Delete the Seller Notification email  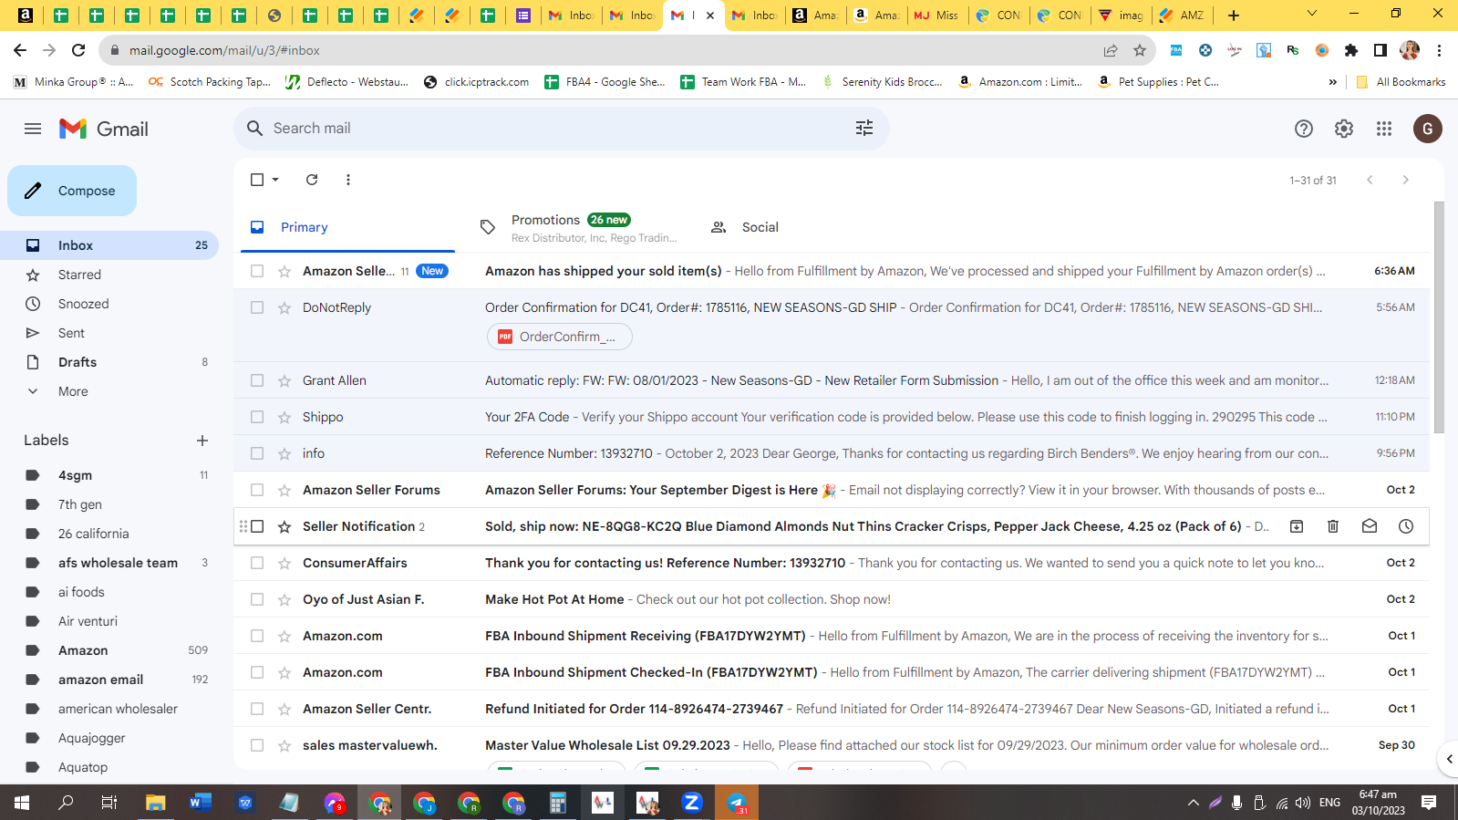(x=1333, y=526)
